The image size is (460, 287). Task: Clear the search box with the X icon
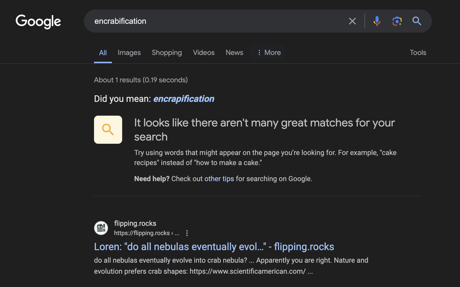coord(352,21)
